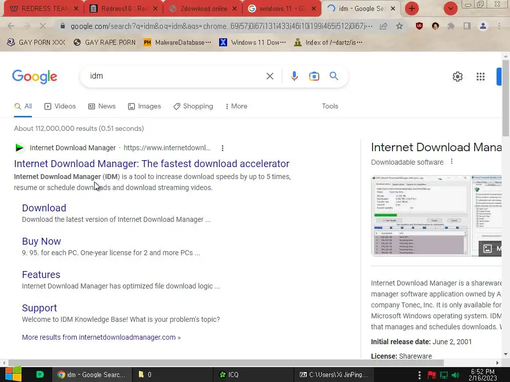
Task: Open the folder taskbar item labeled 0
Action: click(172, 375)
